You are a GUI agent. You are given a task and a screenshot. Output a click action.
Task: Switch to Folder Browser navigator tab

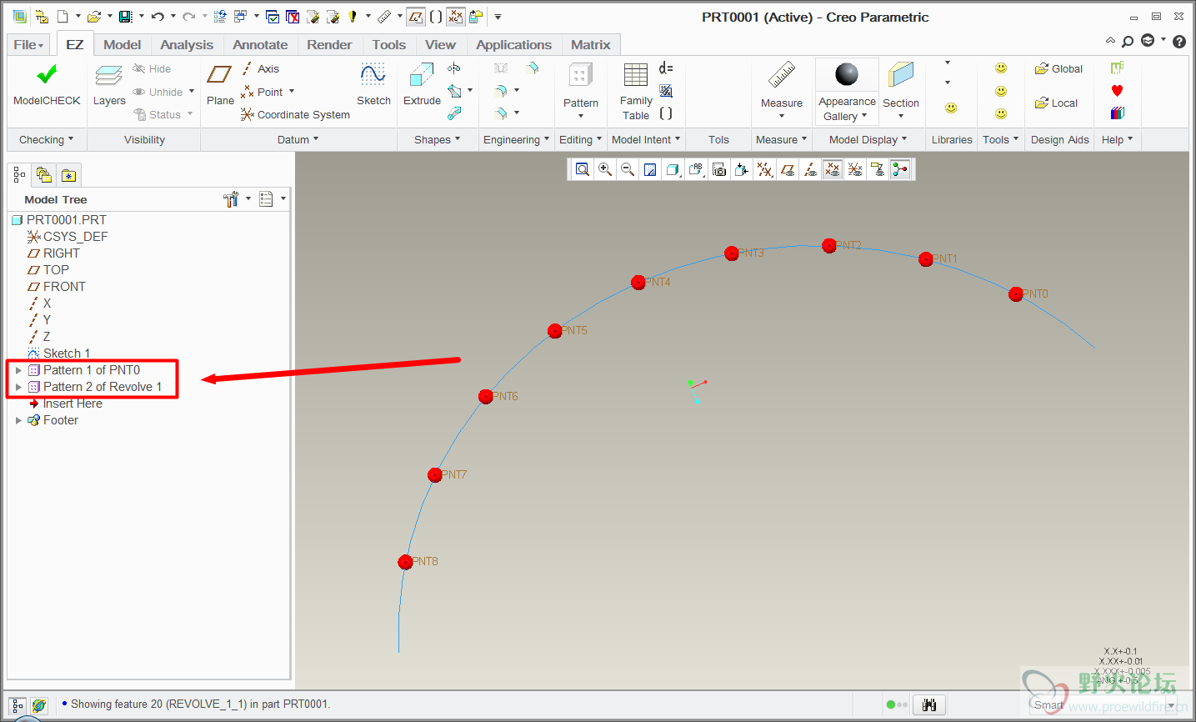tap(44, 175)
